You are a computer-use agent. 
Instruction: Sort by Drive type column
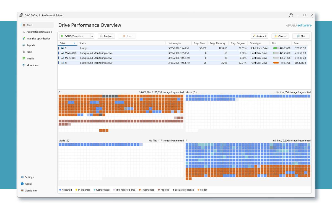pos(259,43)
